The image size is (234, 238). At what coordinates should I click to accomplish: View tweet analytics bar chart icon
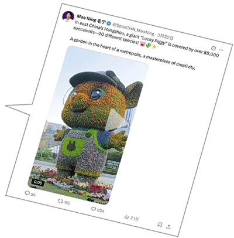[126, 216]
